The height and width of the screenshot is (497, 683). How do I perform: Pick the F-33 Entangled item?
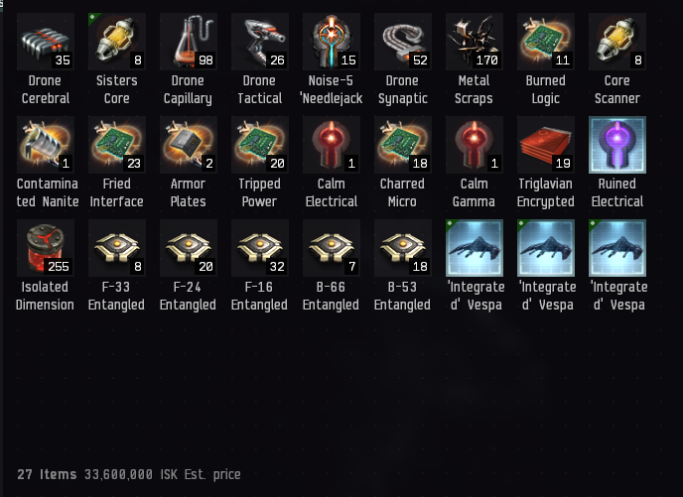[117, 248]
